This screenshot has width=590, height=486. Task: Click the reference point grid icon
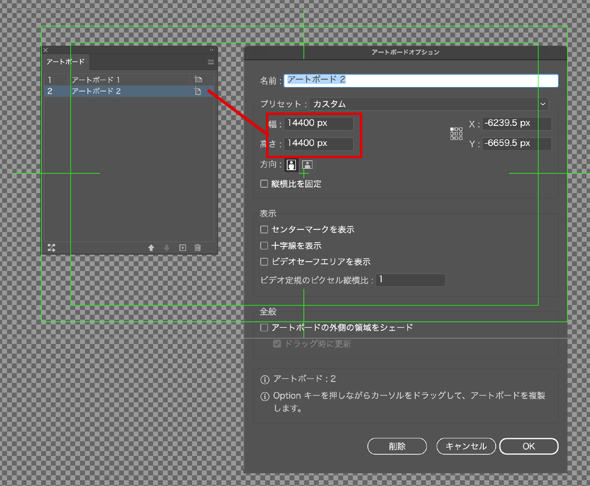click(456, 134)
